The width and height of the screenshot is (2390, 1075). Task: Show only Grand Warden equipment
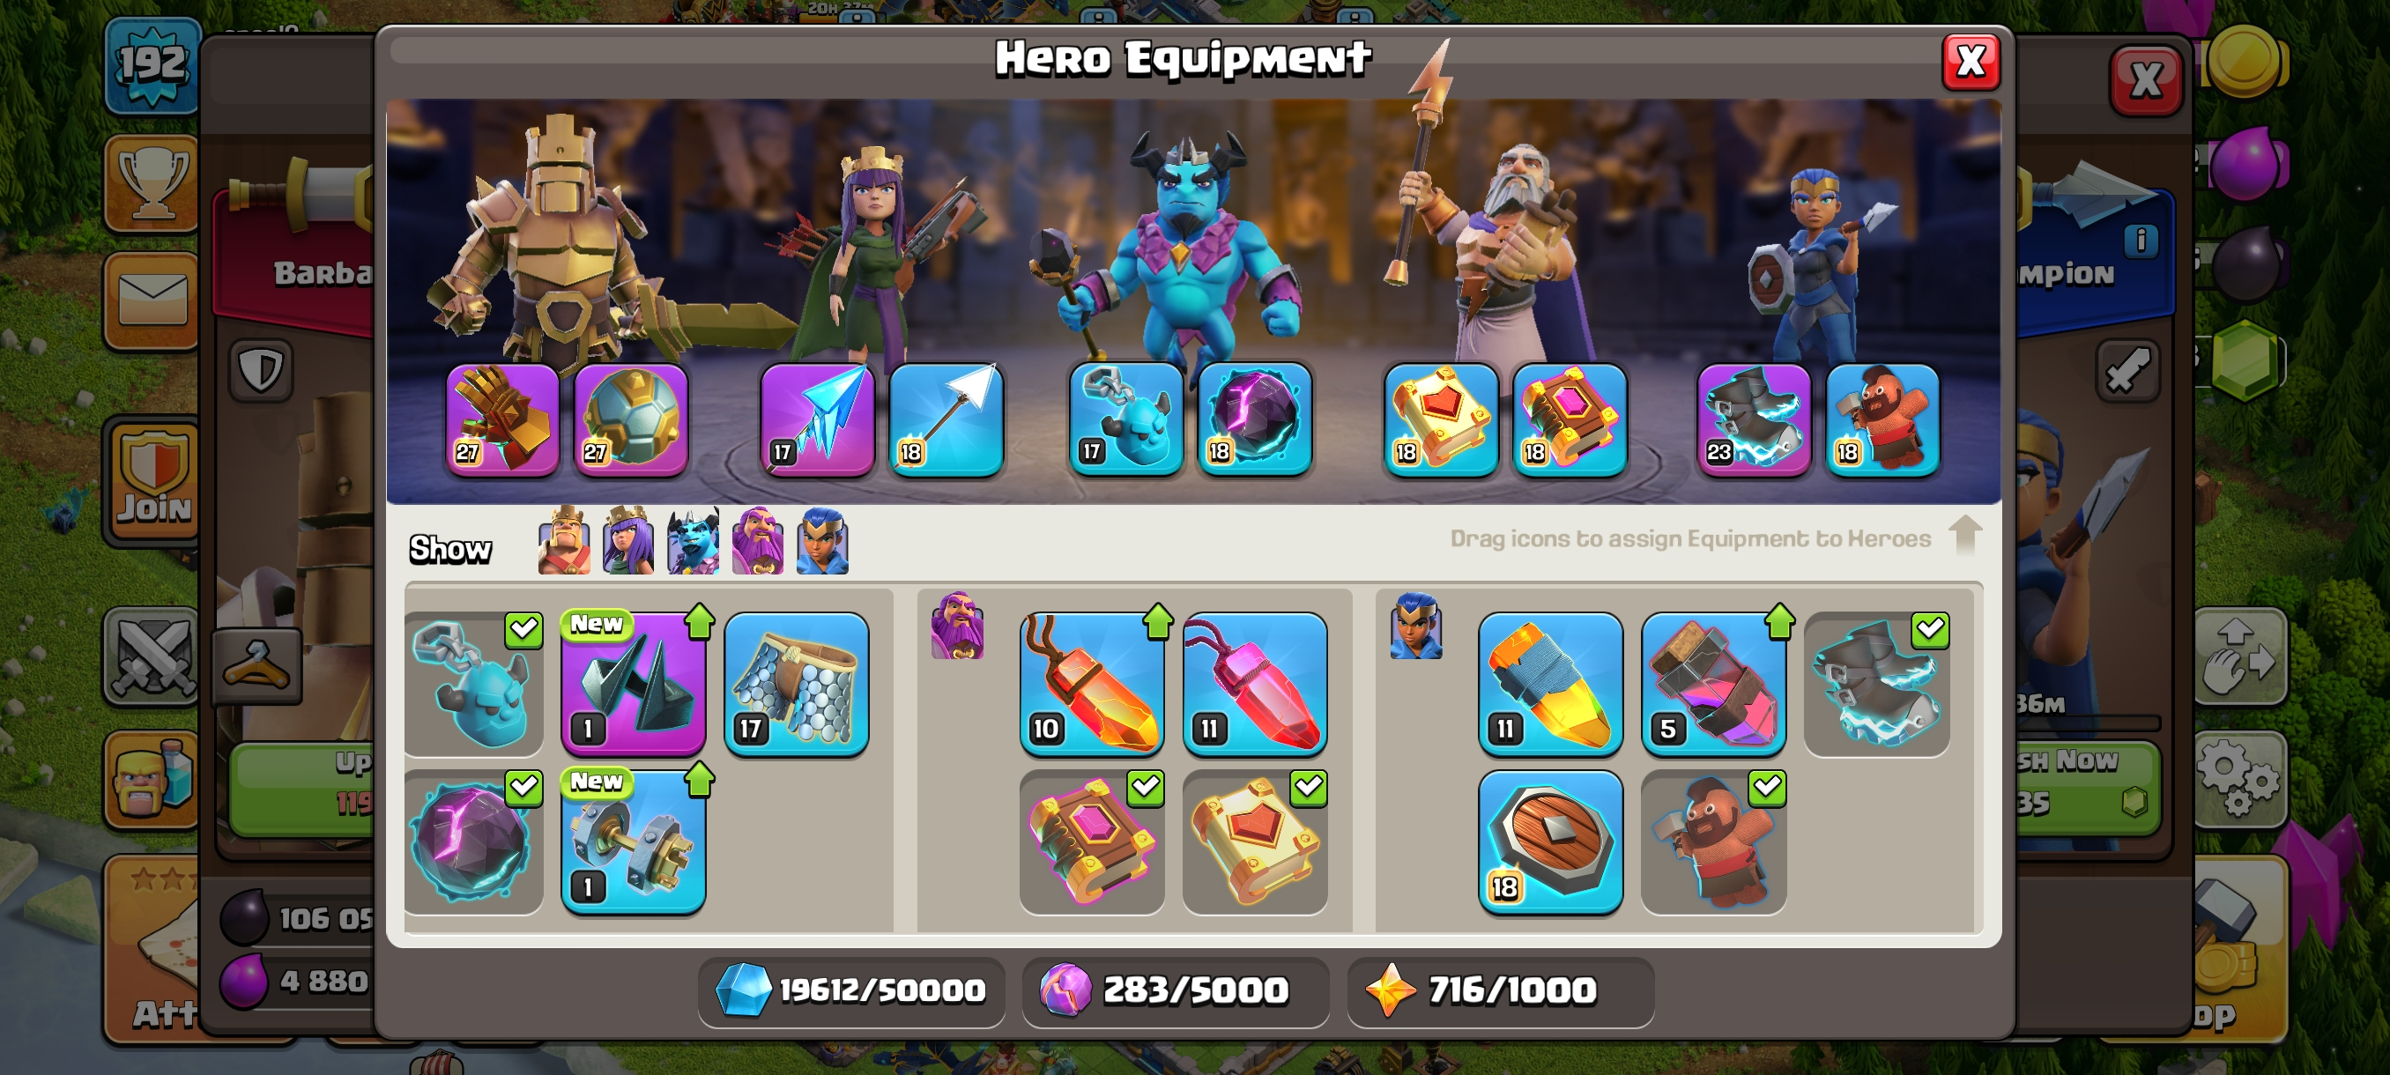[x=758, y=541]
